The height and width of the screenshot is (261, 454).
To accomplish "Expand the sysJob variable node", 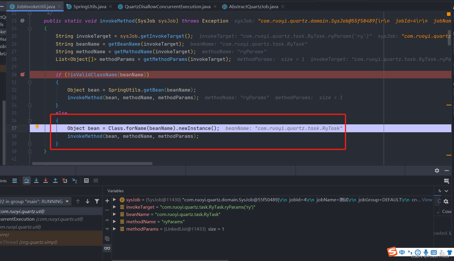I will pyautogui.click(x=115, y=200).
